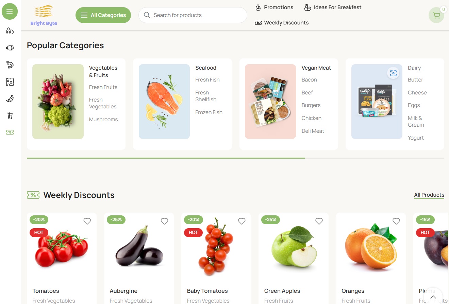
Task: Open the meat sidebar category icon
Action: [10, 48]
